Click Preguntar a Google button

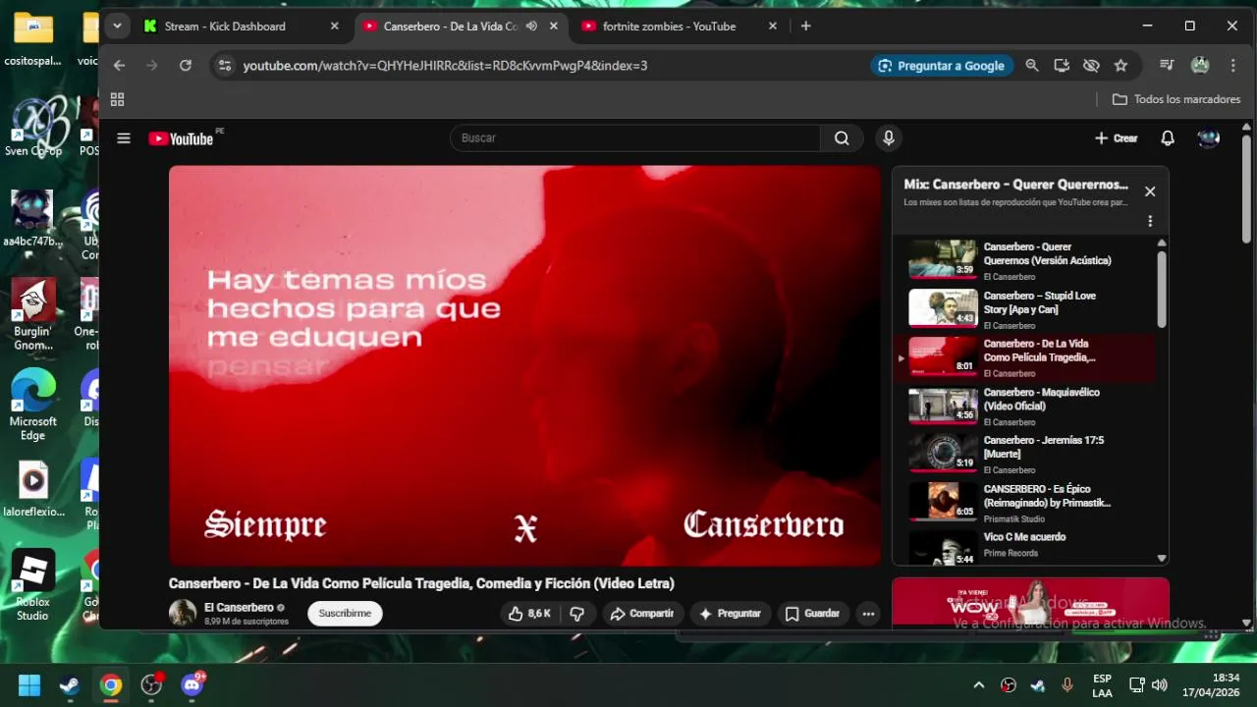(942, 66)
